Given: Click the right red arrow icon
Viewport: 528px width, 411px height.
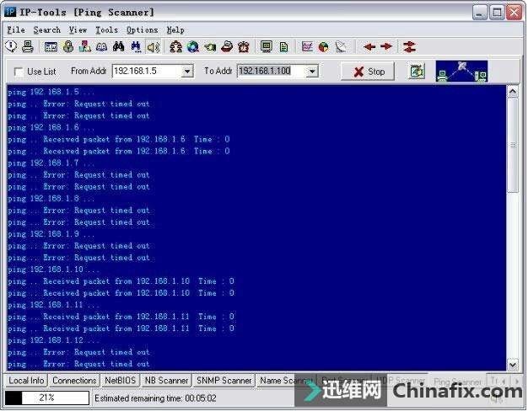Looking at the screenshot, I should pyautogui.click(x=386, y=46).
